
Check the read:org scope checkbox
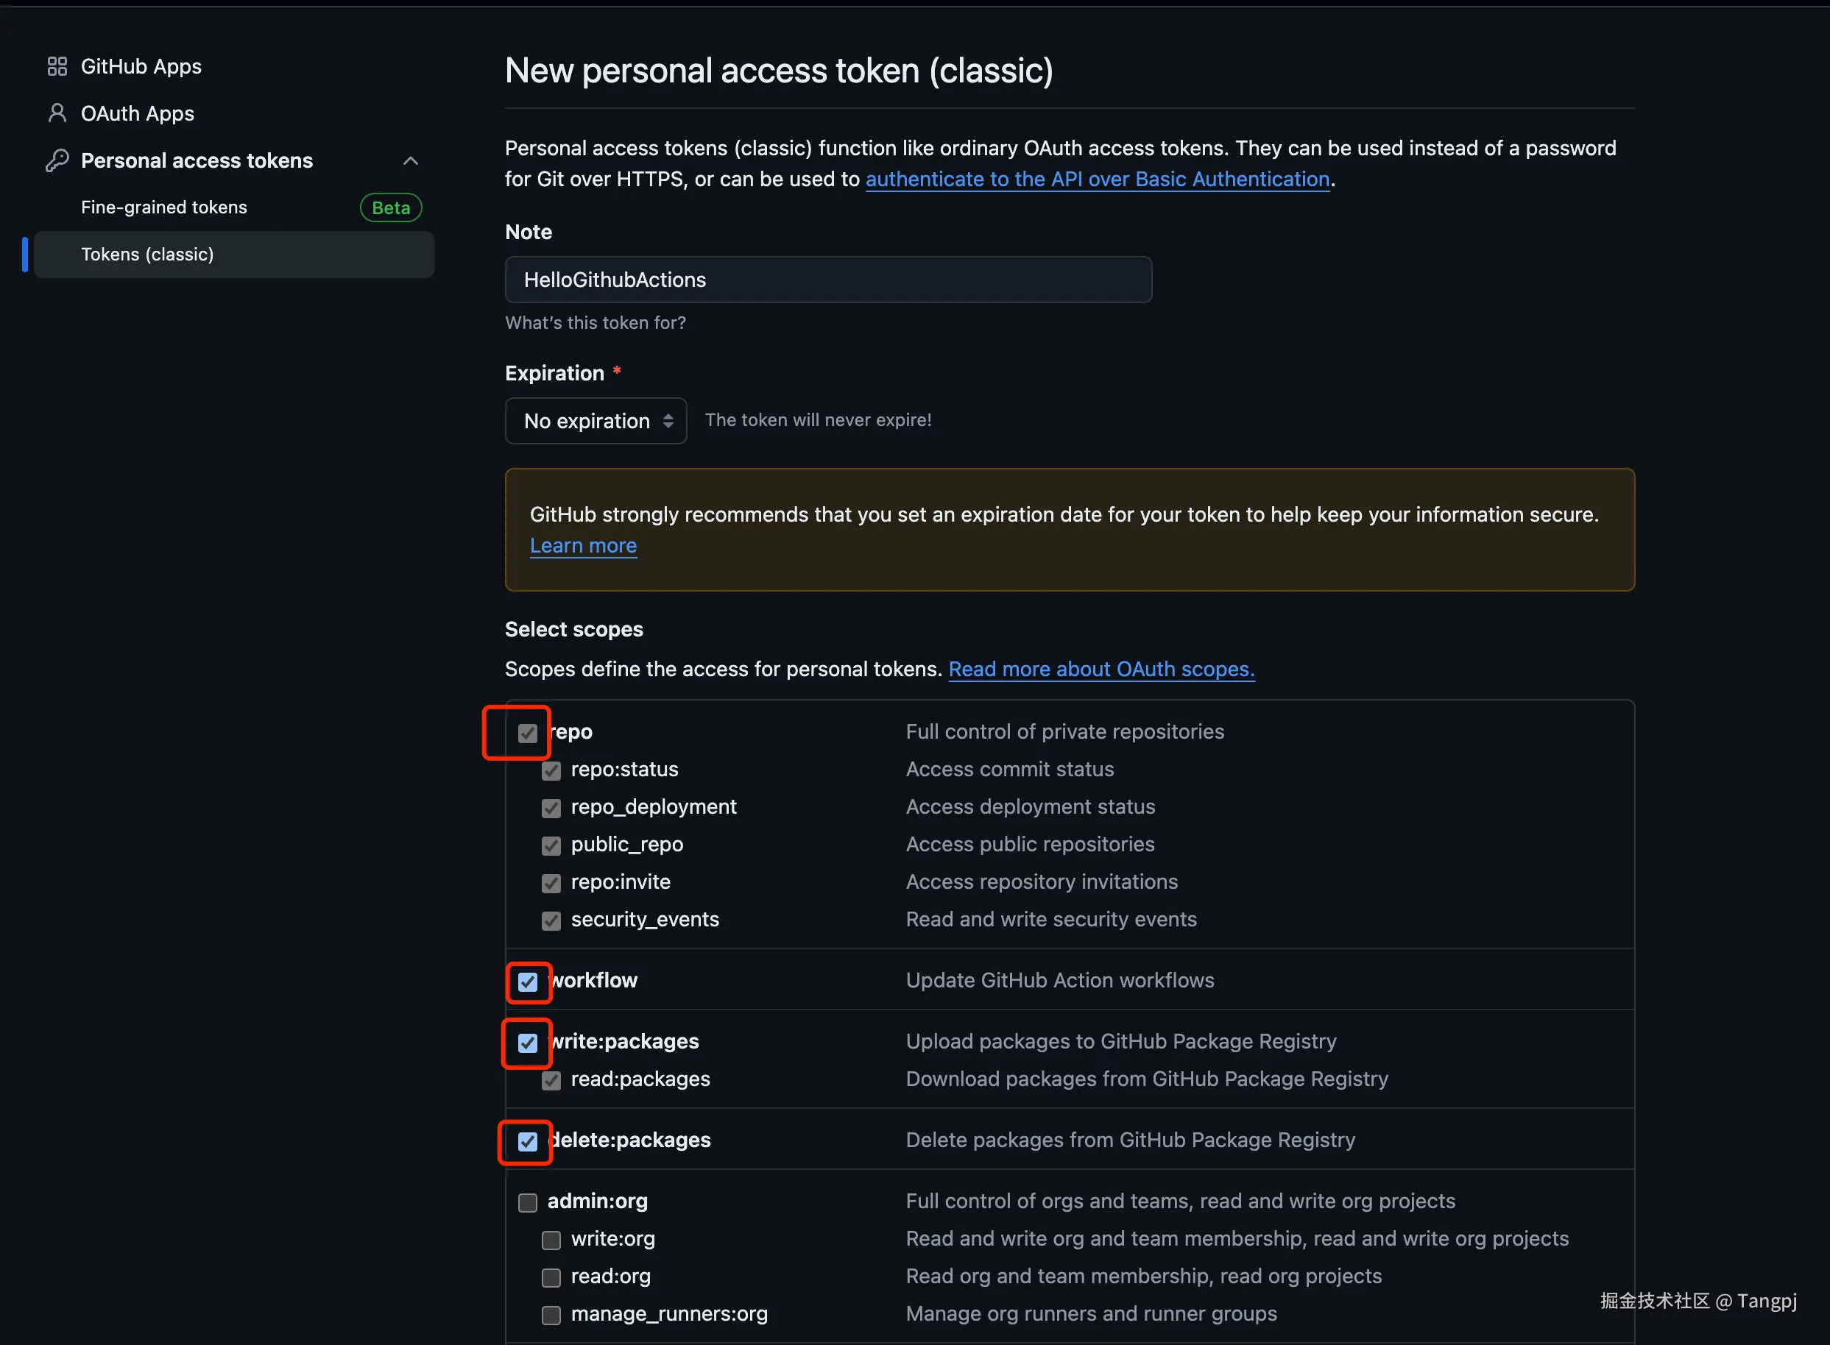pyautogui.click(x=551, y=1277)
